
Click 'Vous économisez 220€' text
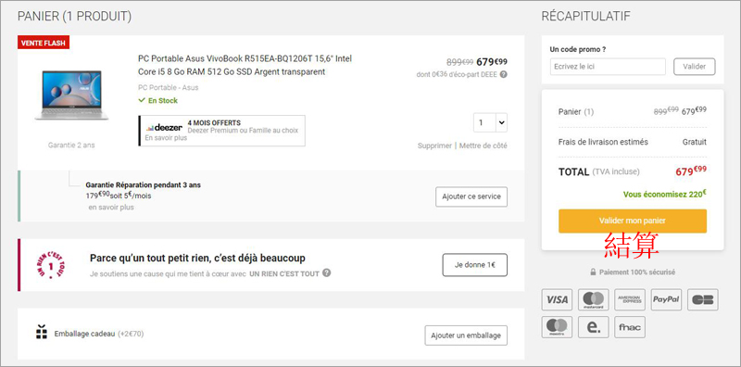(x=665, y=194)
